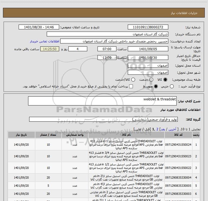Open the اطلاعات تماس خریدار link
The image size is (208, 201).
45,41
